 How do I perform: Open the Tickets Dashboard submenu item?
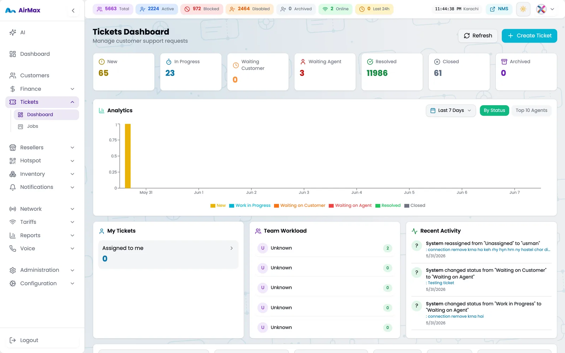coord(46,115)
